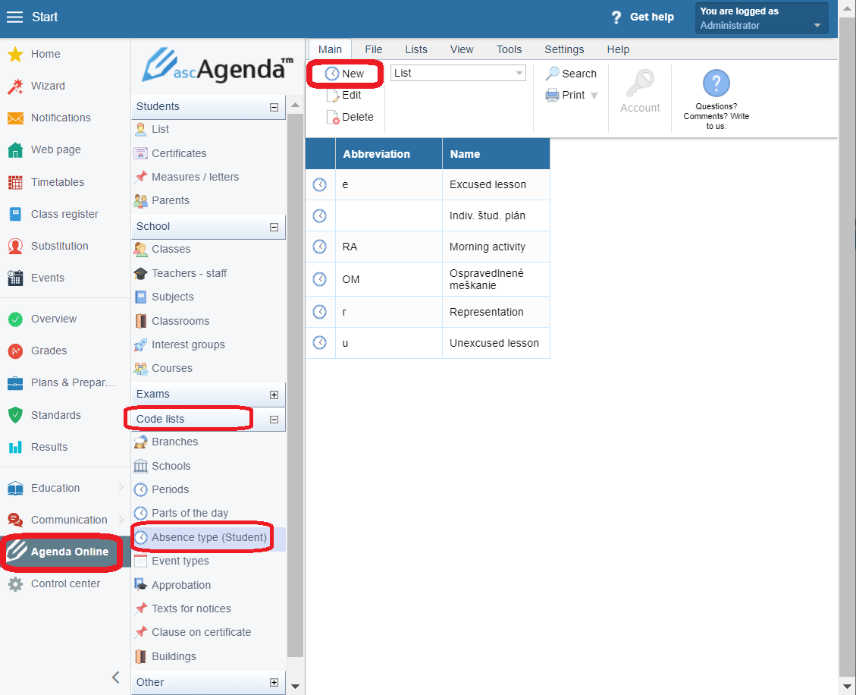This screenshot has width=856, height=695.
Task: Click the Home star icon
Action: [15, 54]
